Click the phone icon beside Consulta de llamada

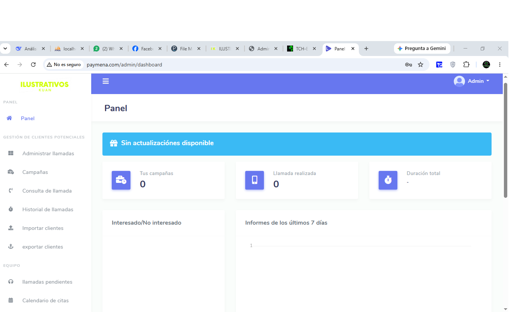[11, 191]
